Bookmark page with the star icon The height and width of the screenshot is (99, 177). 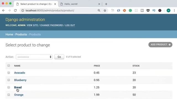point(105,10)
